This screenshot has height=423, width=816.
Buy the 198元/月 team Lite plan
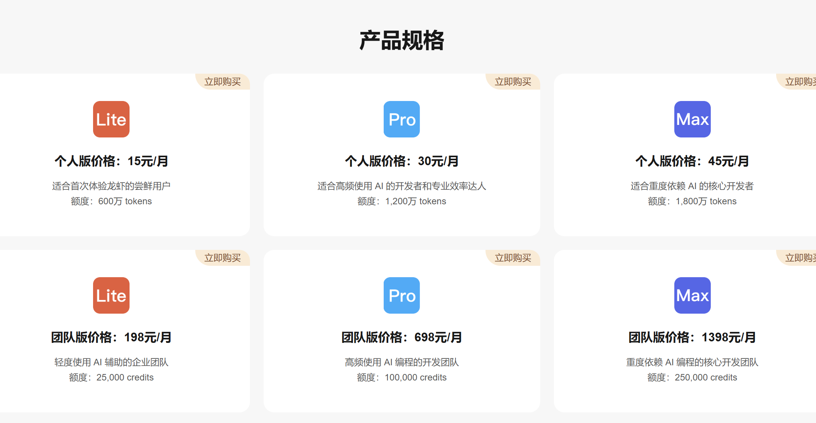point(223,258)
